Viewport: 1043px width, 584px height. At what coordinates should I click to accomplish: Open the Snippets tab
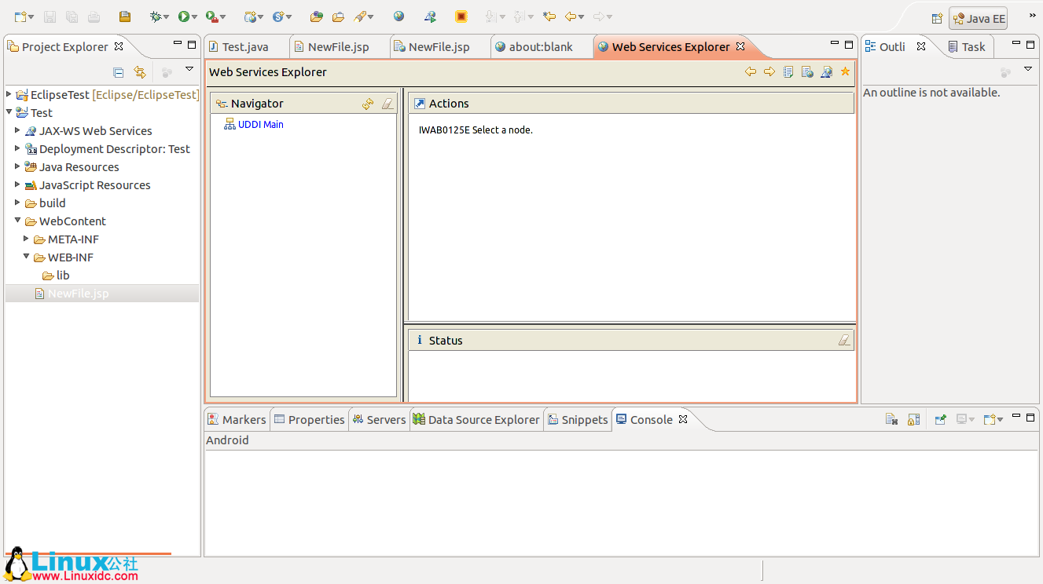pos(577,420)
